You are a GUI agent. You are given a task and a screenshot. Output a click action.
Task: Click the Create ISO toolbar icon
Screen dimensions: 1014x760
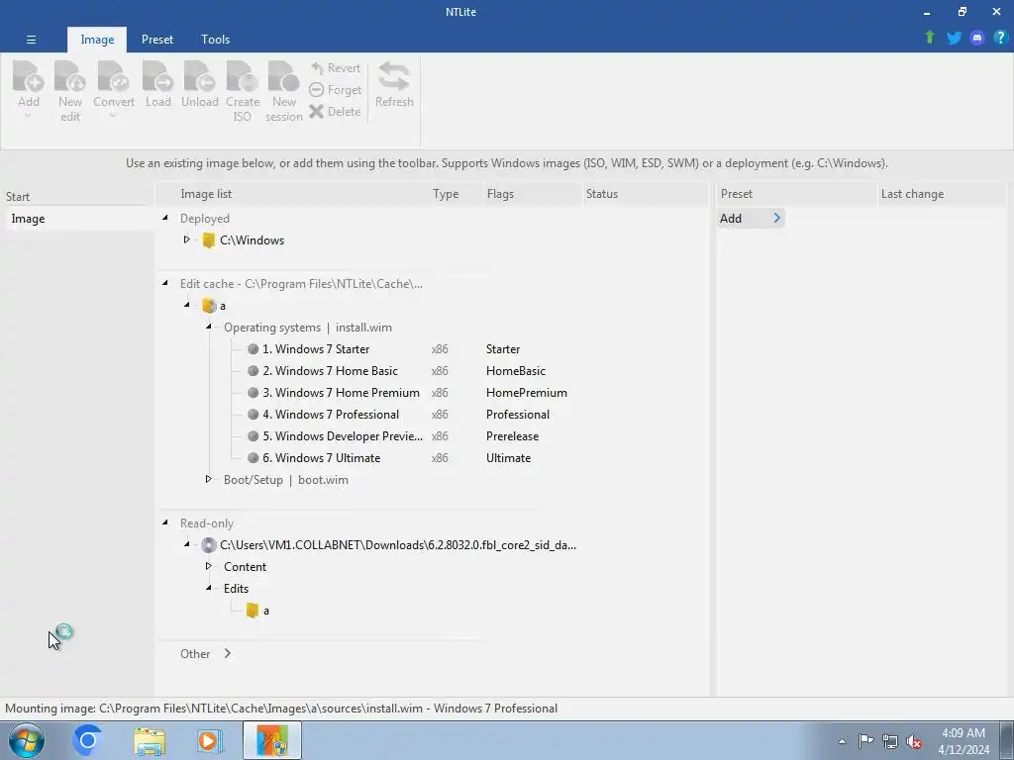[243, 75]
